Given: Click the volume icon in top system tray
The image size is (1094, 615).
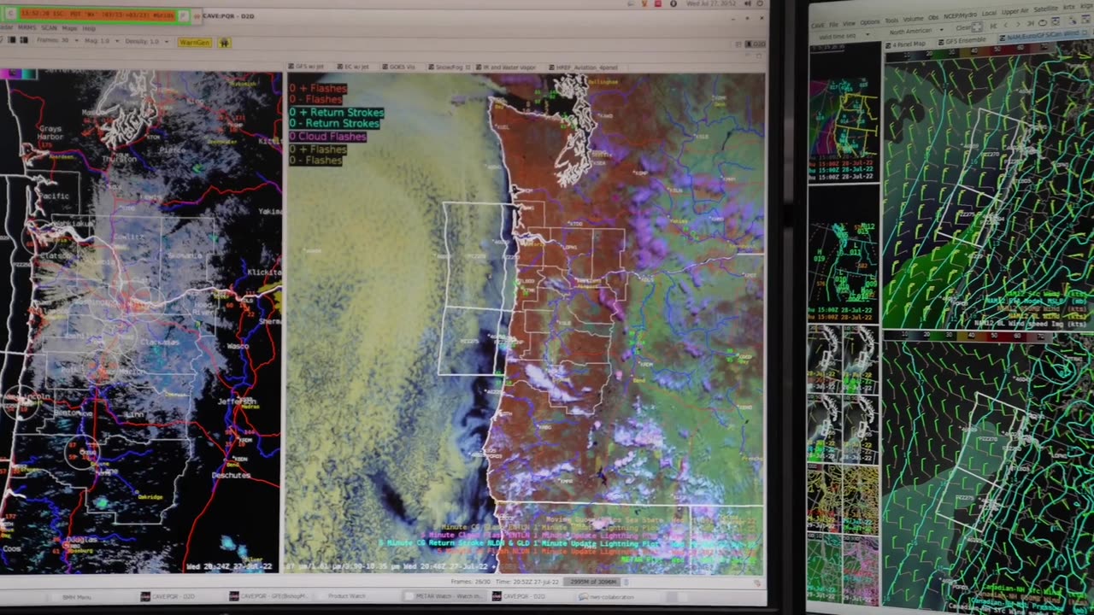Looking at the screenshot, I should tap(746, 3).
